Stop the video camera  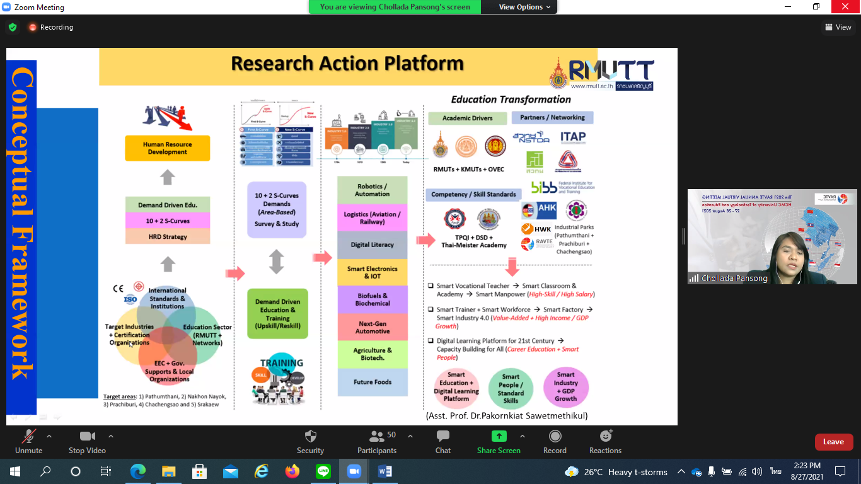coord(87,442)
